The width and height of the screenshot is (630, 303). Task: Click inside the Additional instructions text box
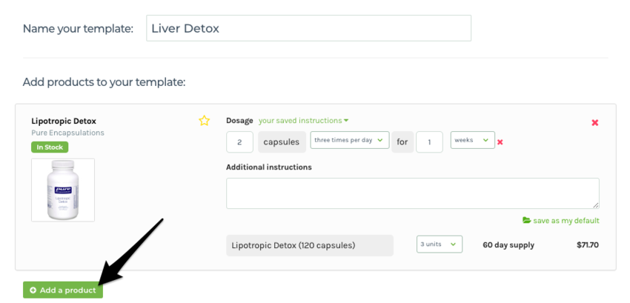point(412,193)
